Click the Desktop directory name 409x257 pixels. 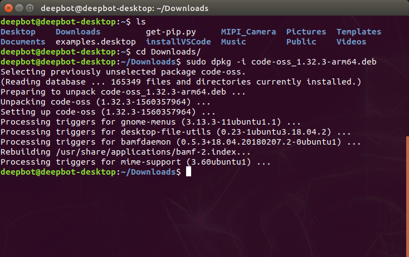[18, 32]
